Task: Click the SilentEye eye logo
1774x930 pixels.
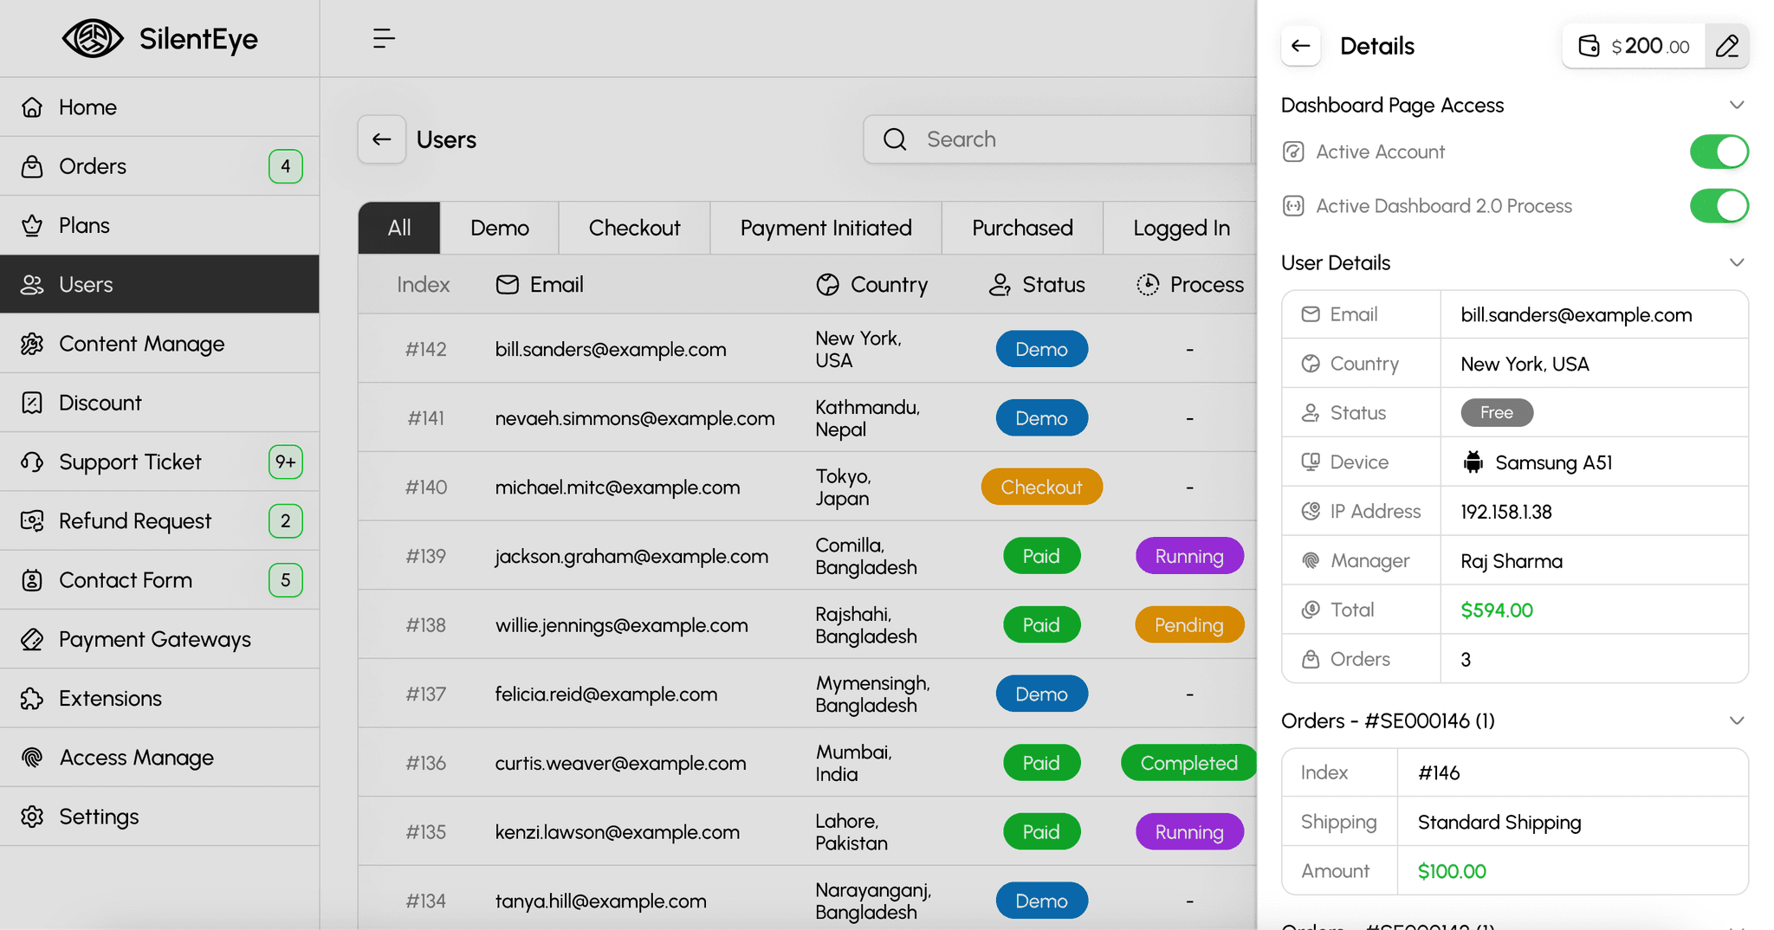Action: (93, 38)
